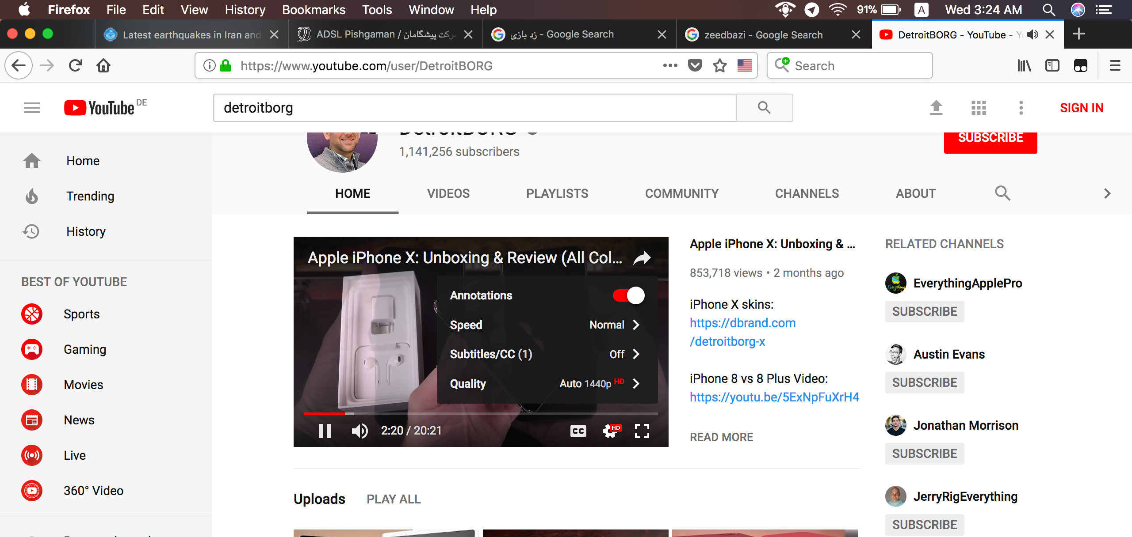Open the Movies category

pos(106,385)
